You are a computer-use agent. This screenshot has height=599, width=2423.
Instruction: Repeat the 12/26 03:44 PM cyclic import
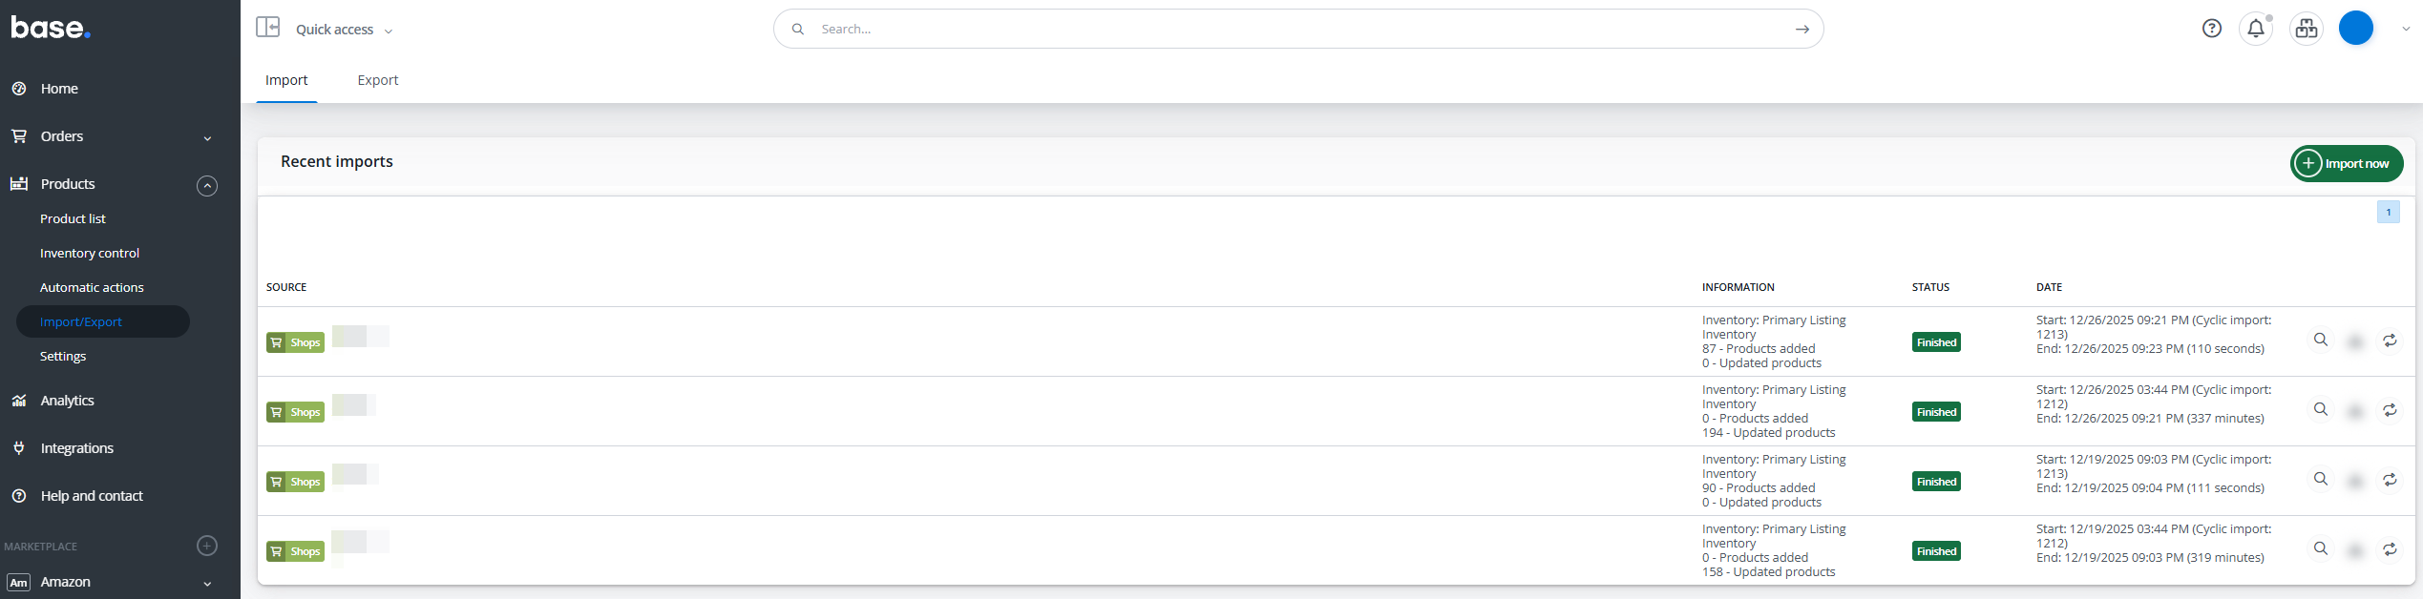click(x=2390, y=410)
